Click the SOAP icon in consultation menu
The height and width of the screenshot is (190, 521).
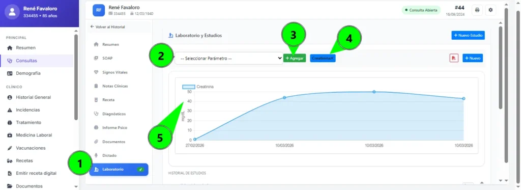pos(96,58)
